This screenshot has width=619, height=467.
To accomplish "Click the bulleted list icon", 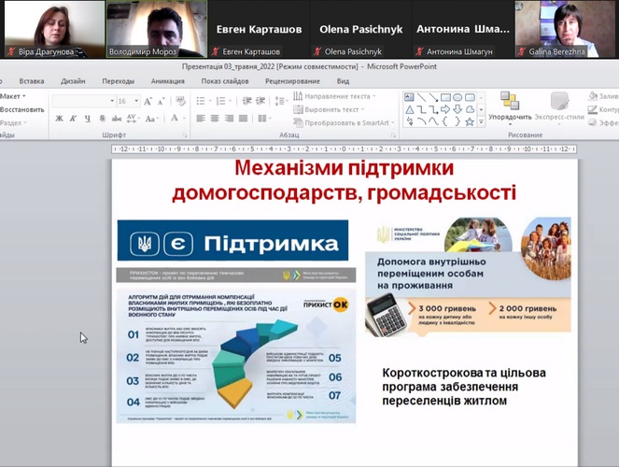I will 202,101.
